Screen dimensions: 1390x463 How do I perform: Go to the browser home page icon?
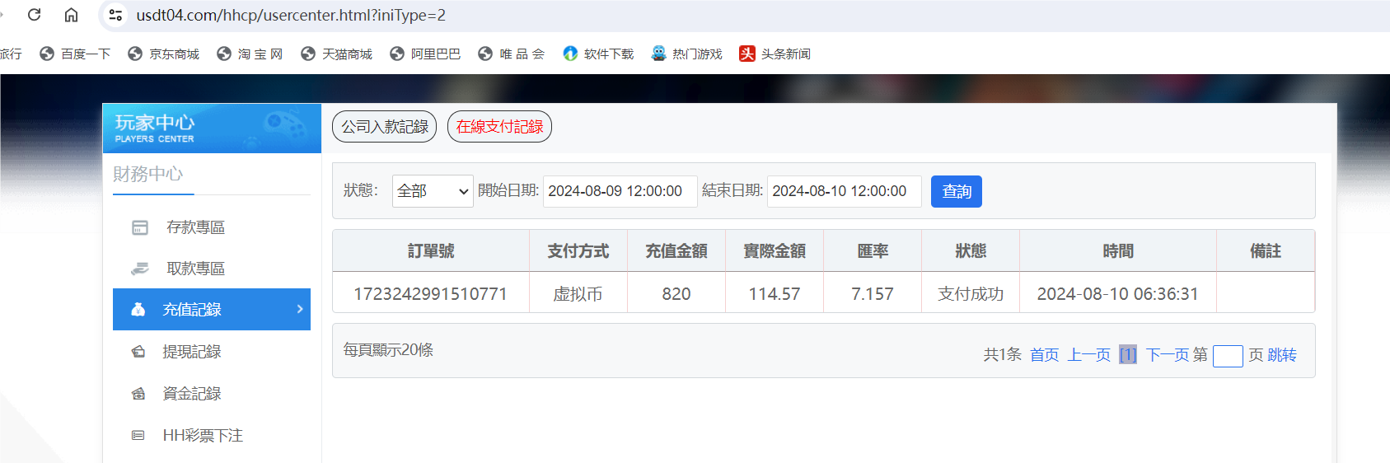pos(72,15)
